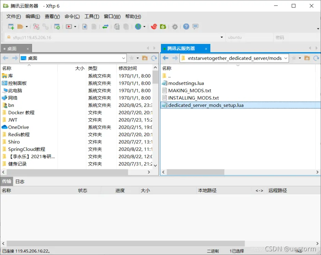Click the New Terminal icon in toolbar
This screenshot has width=321, height=255.
(69, 27)
